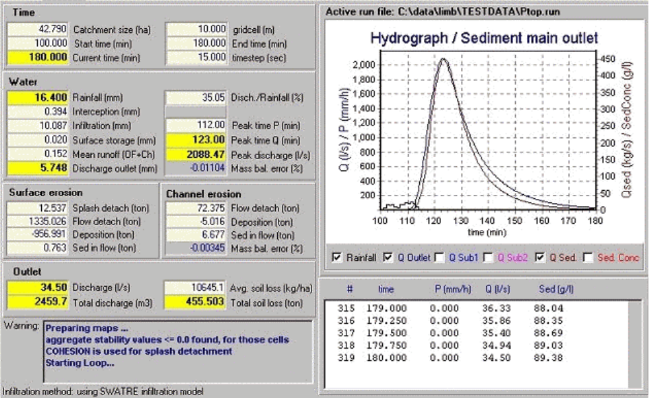Click the Infiltration value 10.087
This screenshot has height=398, width=649.
38,126
